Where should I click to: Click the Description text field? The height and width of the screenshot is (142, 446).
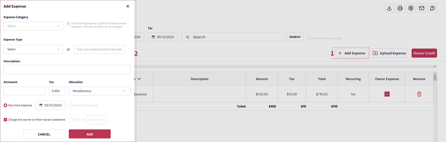tap(67, 70)
